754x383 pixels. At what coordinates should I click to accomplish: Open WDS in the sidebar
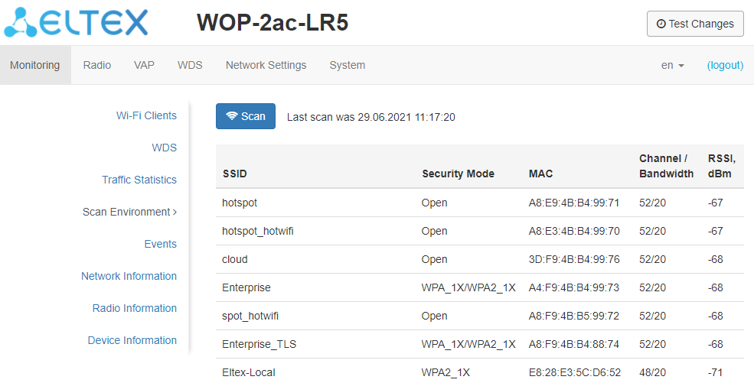point(164,148)
